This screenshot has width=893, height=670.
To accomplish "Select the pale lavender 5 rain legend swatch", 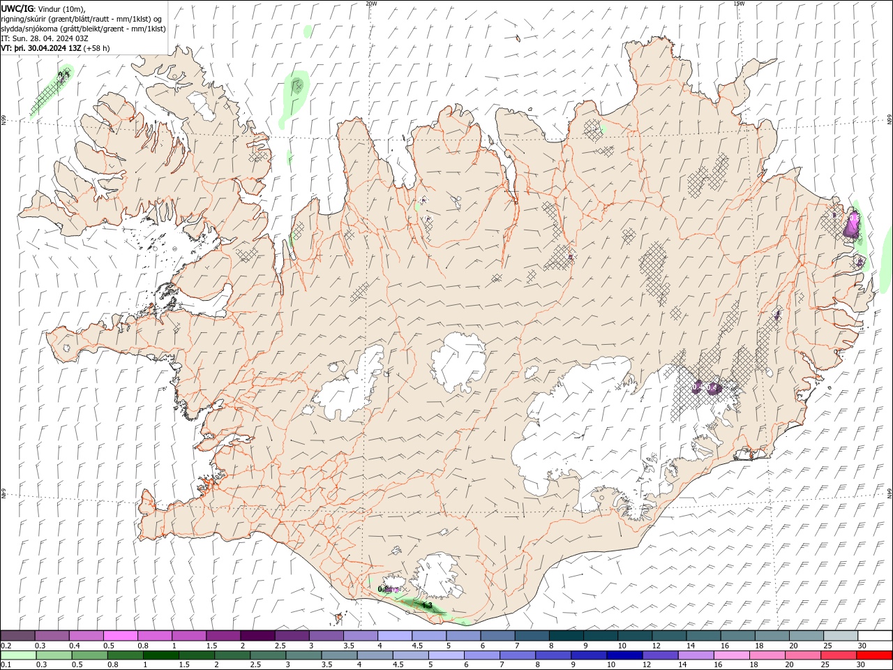I will [446, 655].
